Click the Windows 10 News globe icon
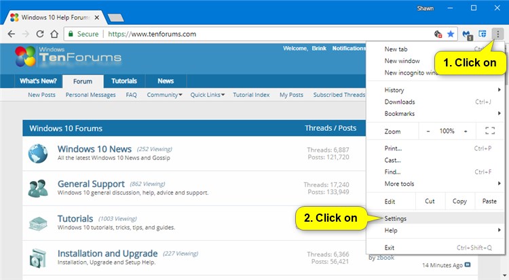 click(37, 153)
